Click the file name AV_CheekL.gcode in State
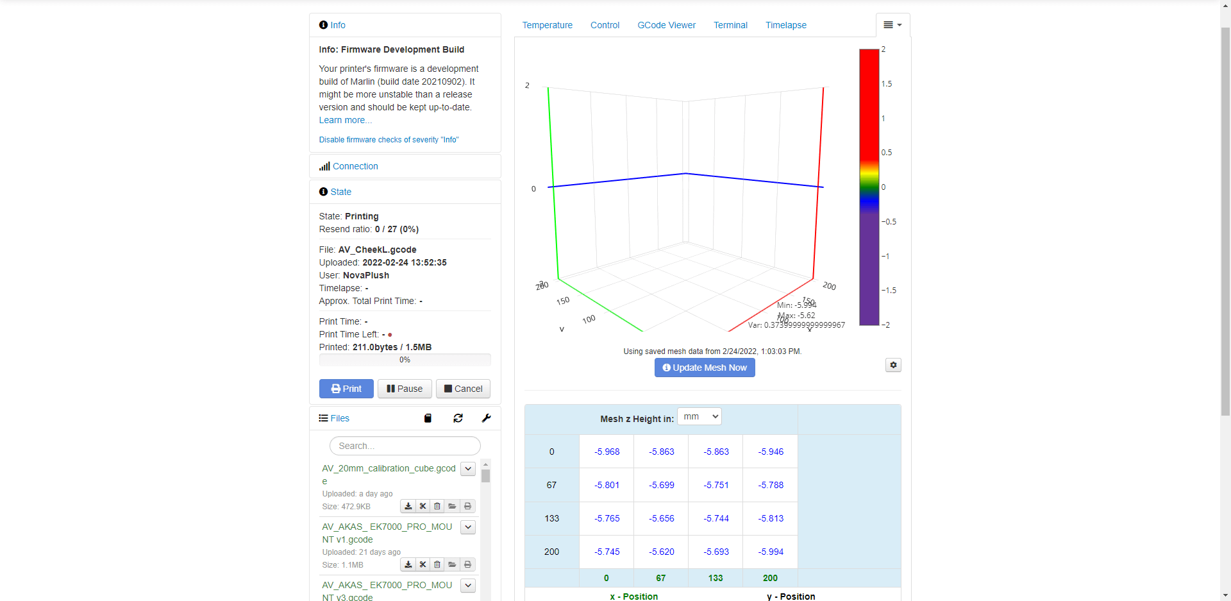The height and width of the screenshot is (601, 1231). coord(377,250)
